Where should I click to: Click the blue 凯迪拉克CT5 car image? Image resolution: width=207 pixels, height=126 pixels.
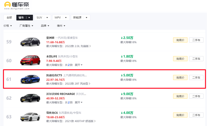(30, 79)
